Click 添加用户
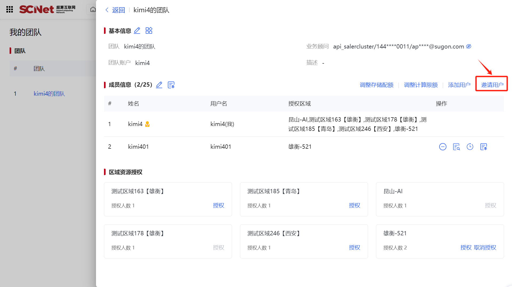 tap(459, 85)
